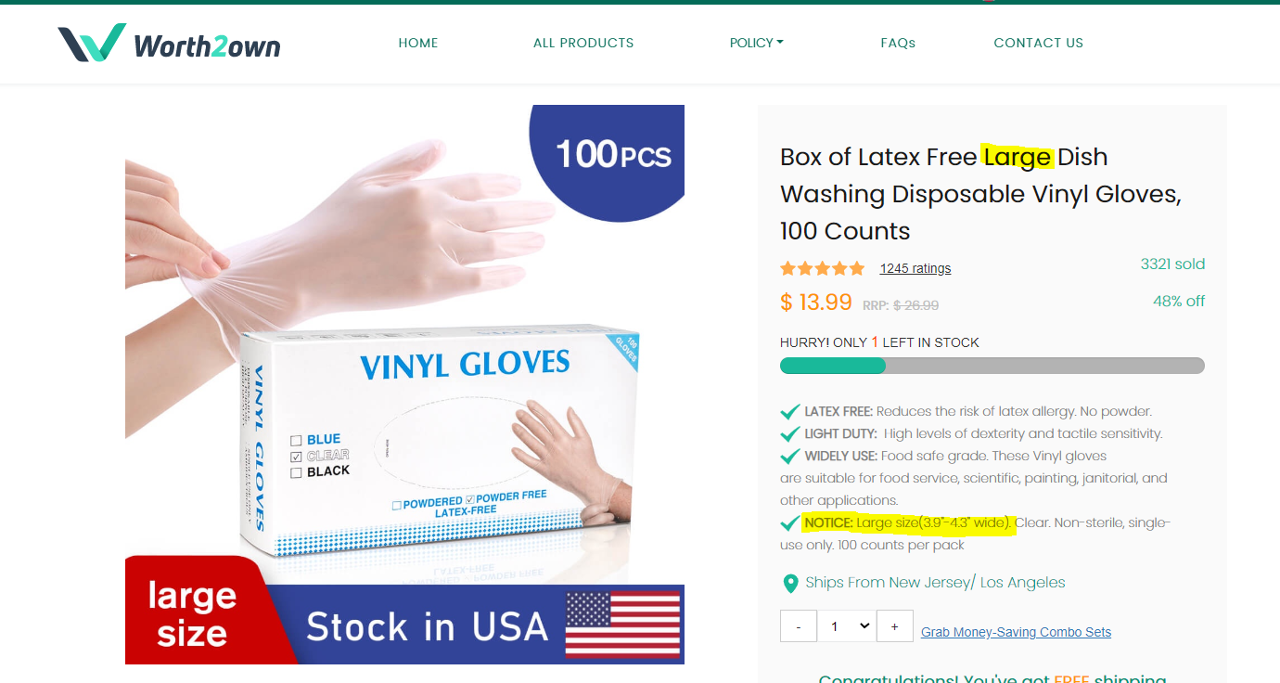This screenshot has width=1280, height=683.
Task: Click the BLUE checkbox on the glove box
Action: point(297,440)
